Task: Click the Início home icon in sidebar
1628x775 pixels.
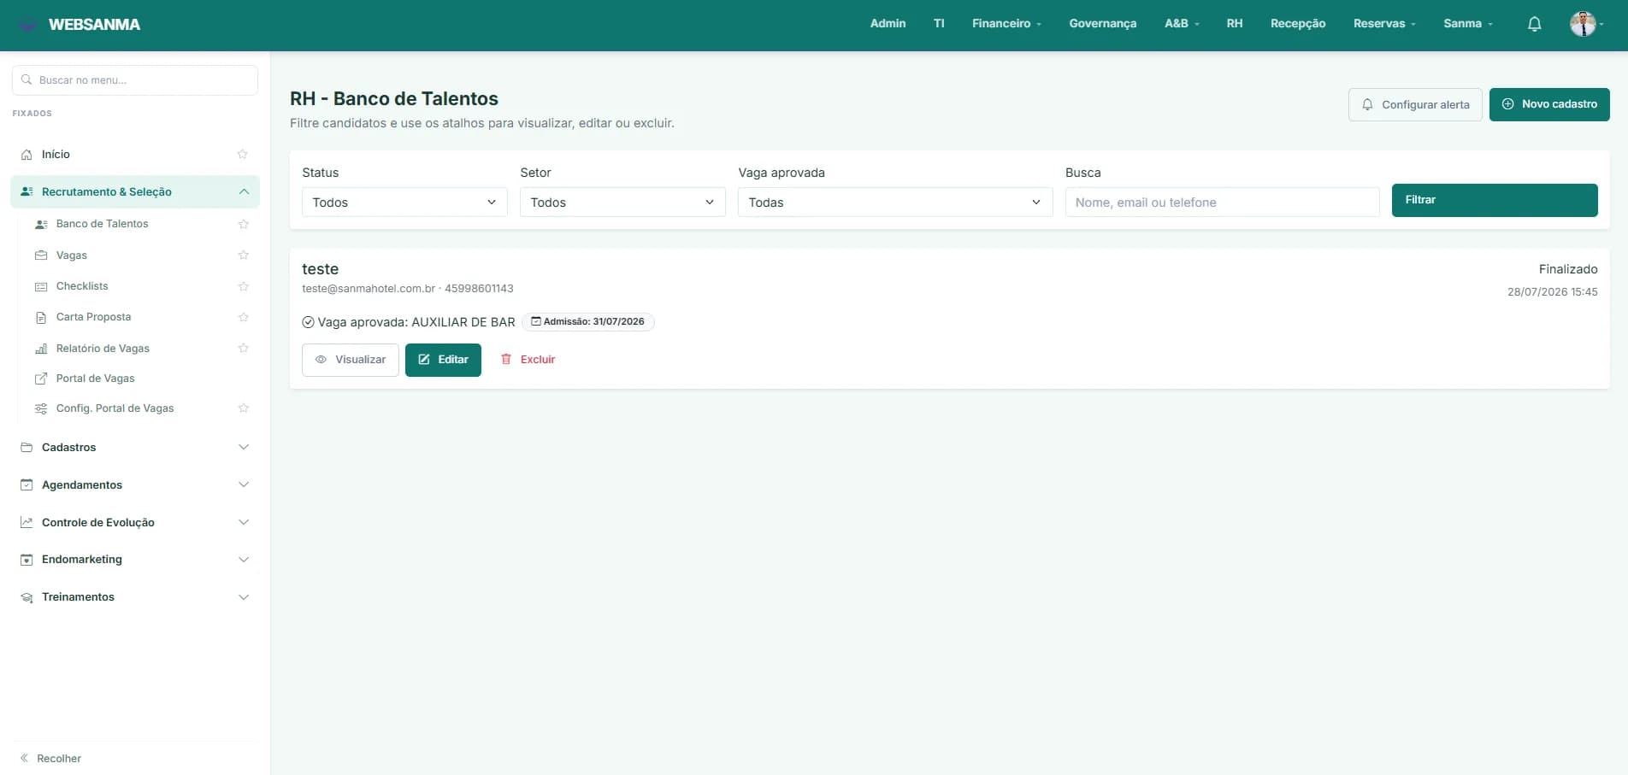Action: [x=27, y=155]
